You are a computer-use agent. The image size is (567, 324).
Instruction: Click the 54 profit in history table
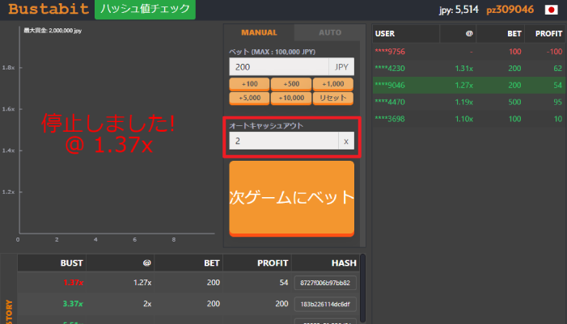[284, 283]
